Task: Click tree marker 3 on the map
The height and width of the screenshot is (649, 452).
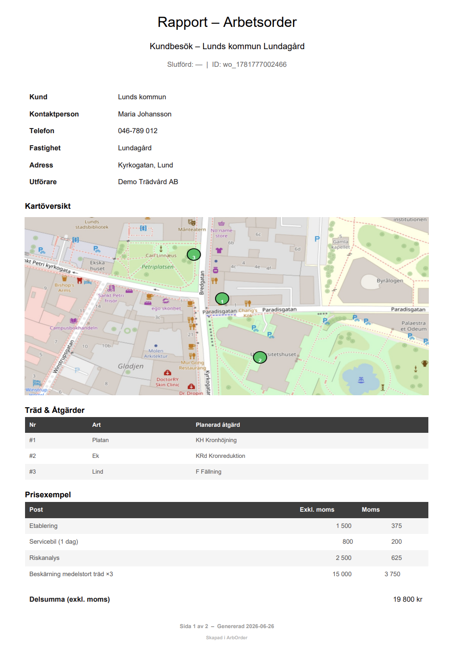Action: (x=194, y=255)
